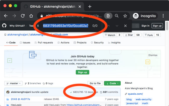View the 58 stargazers count
The image size is (169, 106).
(x=138, y=35)
